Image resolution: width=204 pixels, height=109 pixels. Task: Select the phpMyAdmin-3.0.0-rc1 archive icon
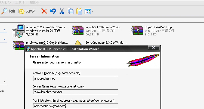(x=18, y=45)
